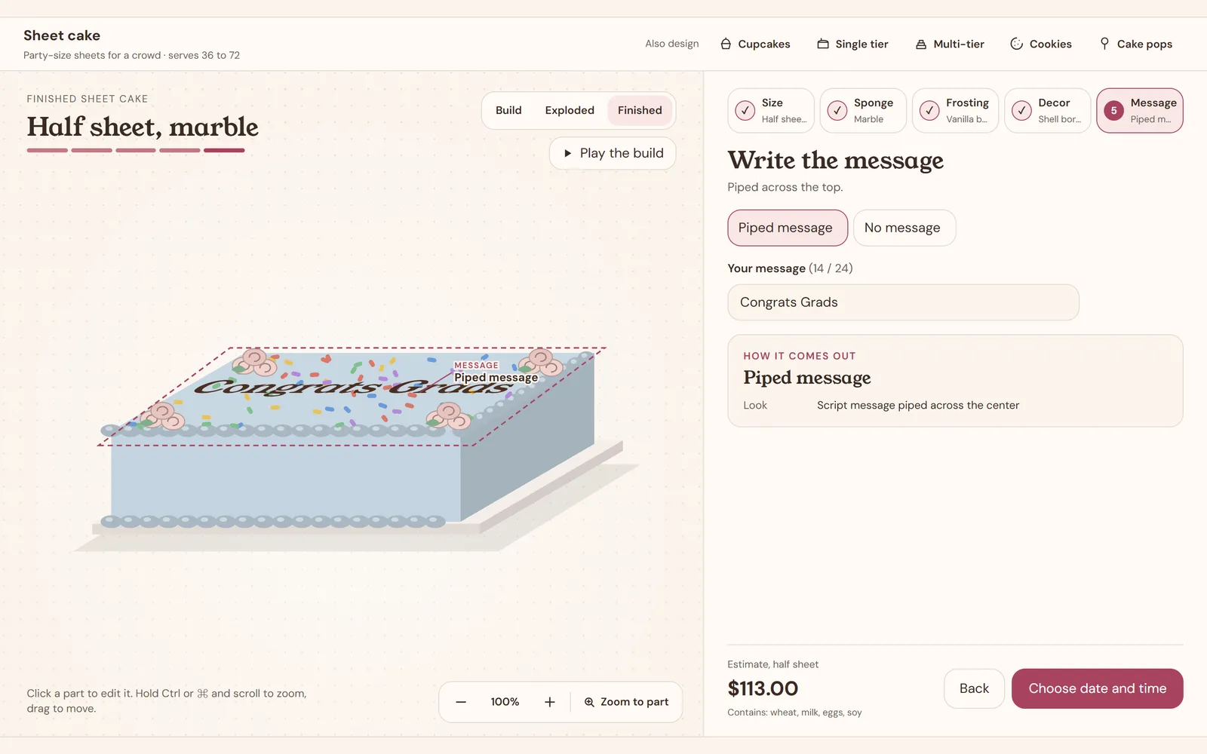Screen dimensions: 1207x754
Task: Click the Cake pops icon
Action: [x=1104, y=44]
